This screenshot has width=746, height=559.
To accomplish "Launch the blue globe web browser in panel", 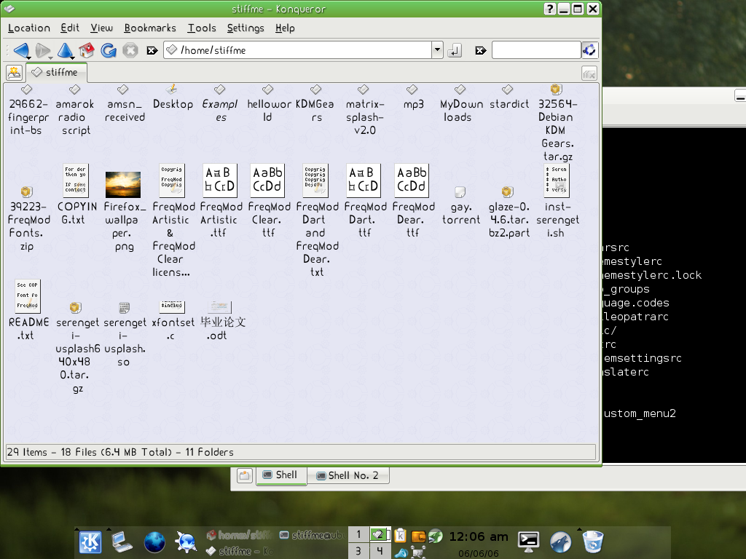I will [x=154, y=542].
